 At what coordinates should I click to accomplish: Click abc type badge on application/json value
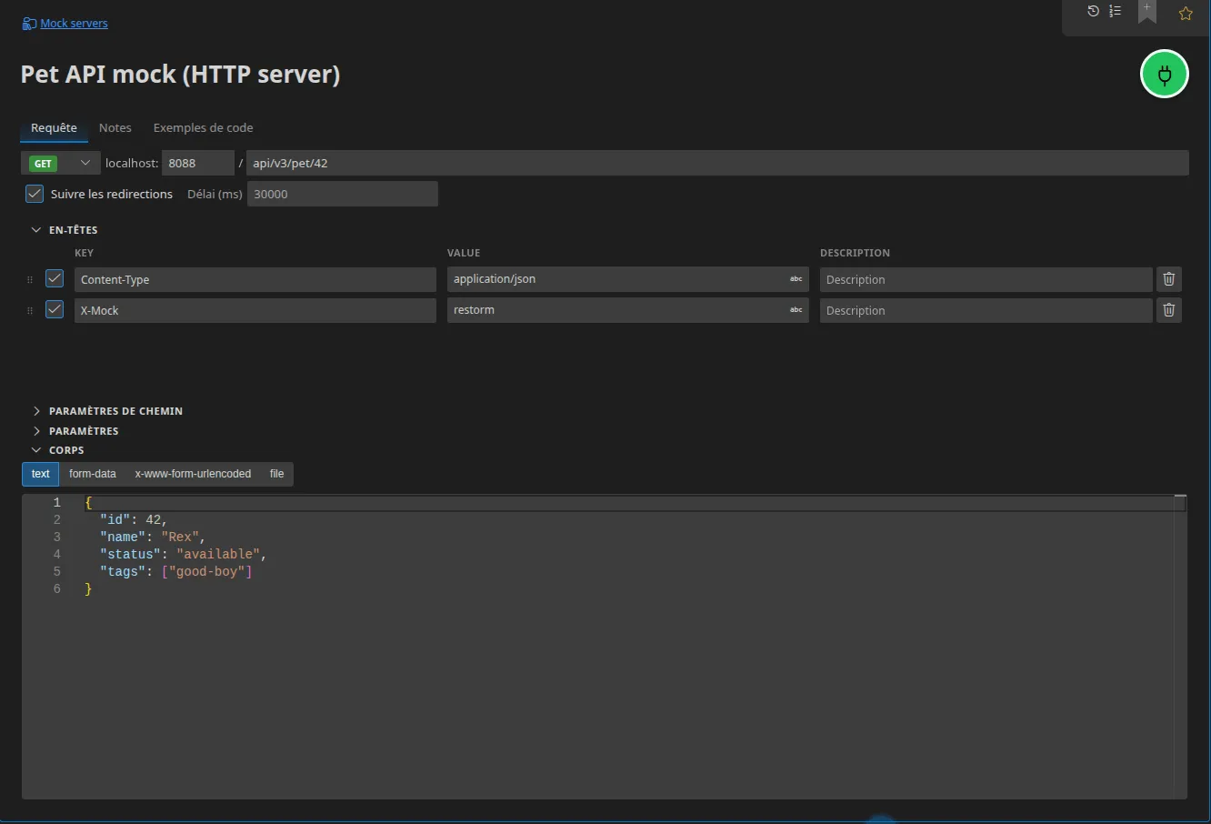pyautogui.click(x=796, y=279)
